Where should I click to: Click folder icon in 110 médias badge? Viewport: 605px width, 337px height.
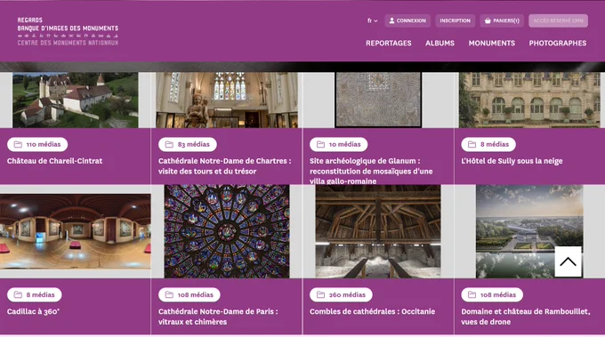18,144
